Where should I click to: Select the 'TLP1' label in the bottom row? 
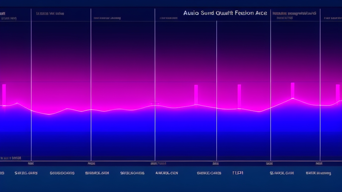coord(237,173)
